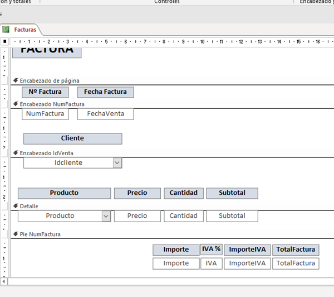The width and height of the screenshot is (334, 297).
Task: Select the FechaVenta text field
Action: [105, 114]
